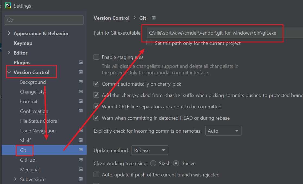Open the Shelf settings page
The image size is (303, 184).
[26, 140]
